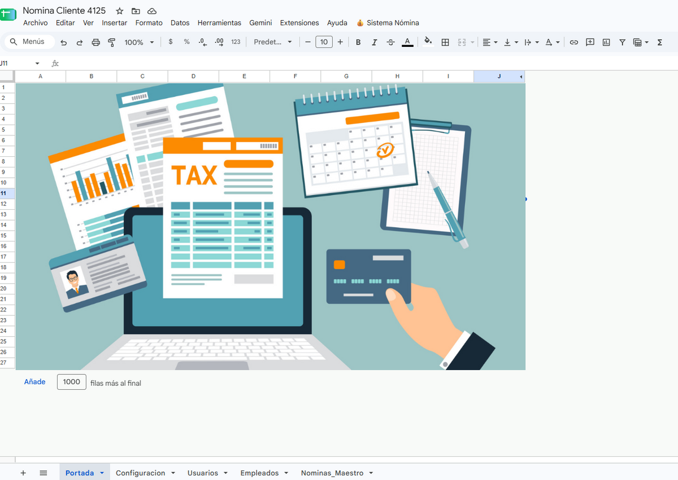The image size is (678, 480).
Task: Open the Insertar menu
Action: (115, 23)
